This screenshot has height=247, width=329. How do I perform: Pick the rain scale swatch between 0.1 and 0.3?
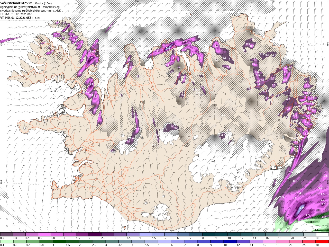(x=6, y=241)
